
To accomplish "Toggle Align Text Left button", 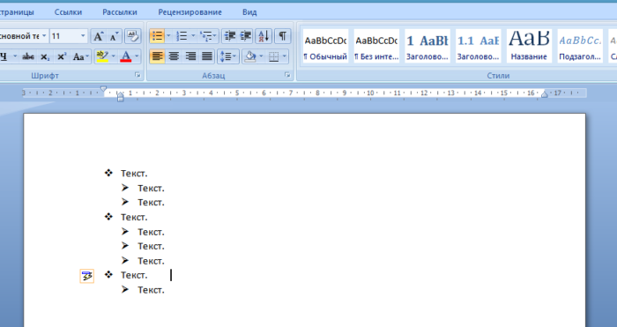I will pyautogui.click(x=158, y=56).
